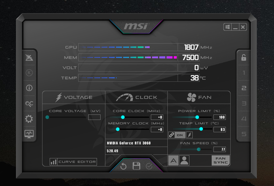
Task: Select profile slot 4
Action: click(244, 119)
